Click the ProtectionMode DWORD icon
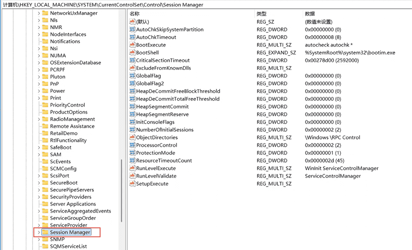 tap(132, 153)
